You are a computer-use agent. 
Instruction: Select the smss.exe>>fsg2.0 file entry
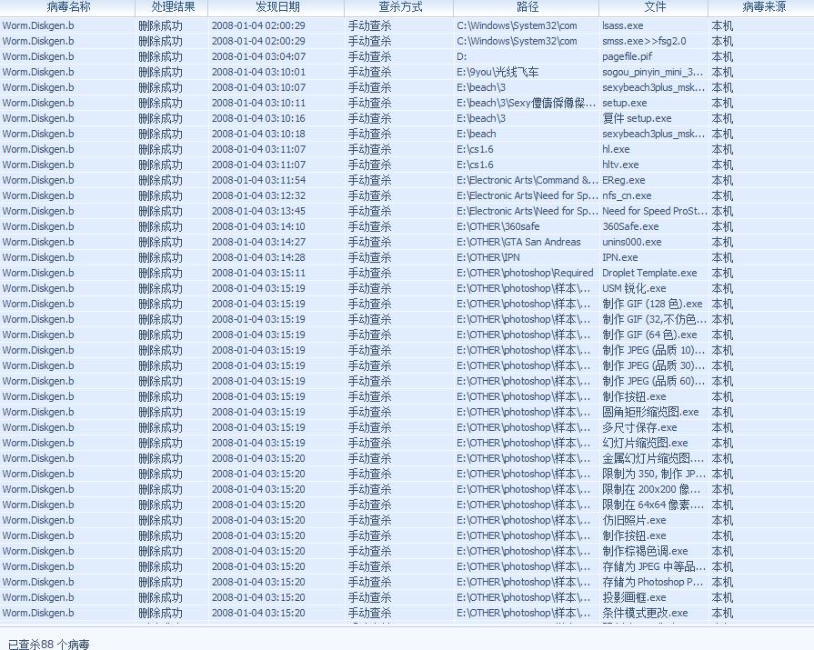644,41
